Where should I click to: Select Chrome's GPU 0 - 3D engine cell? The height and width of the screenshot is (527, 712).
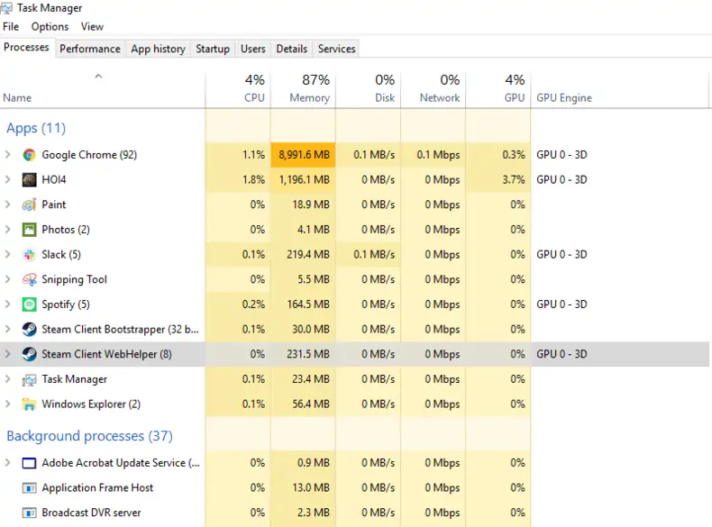[561, 155]
